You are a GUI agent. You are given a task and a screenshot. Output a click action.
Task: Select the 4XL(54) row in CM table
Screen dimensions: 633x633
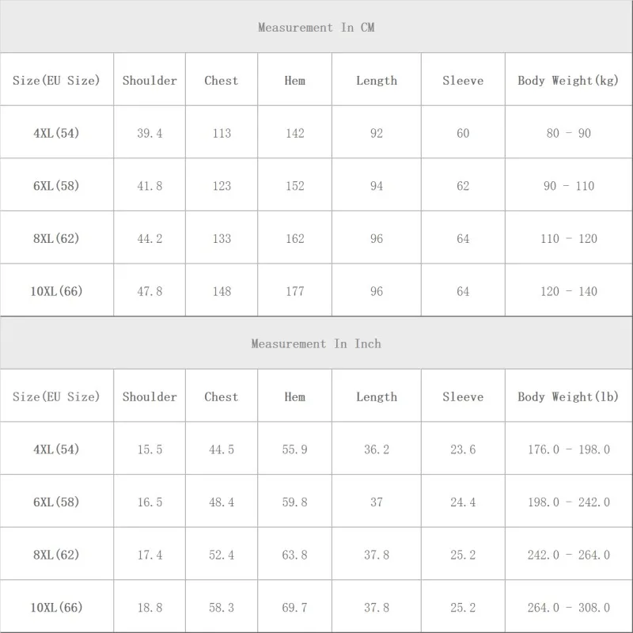click(x=316, y=132)
